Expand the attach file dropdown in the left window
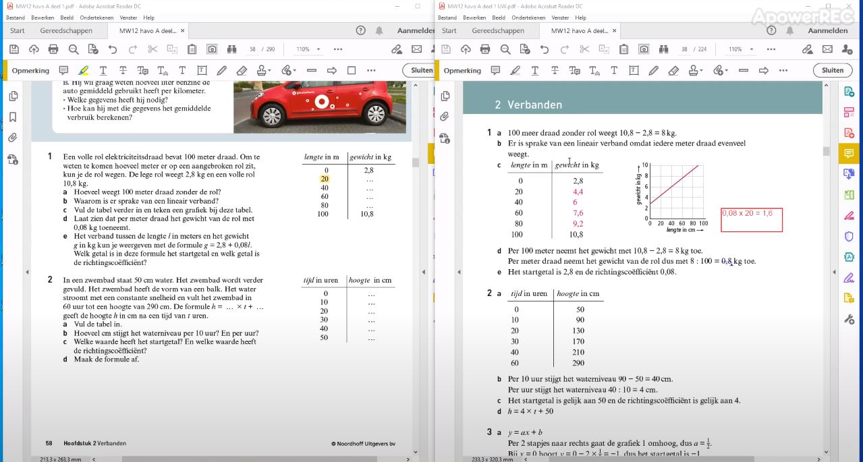 294,70
